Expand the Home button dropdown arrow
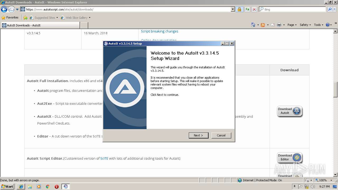Image resolution: width=338 pixels, height=190 pixels. [258, 25]
